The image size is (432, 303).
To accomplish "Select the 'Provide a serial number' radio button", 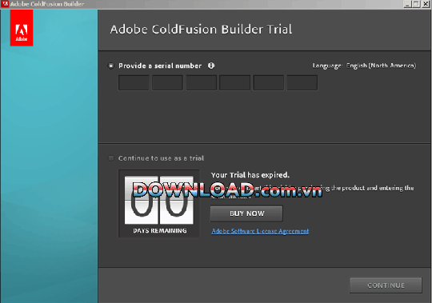I will 110,66.
